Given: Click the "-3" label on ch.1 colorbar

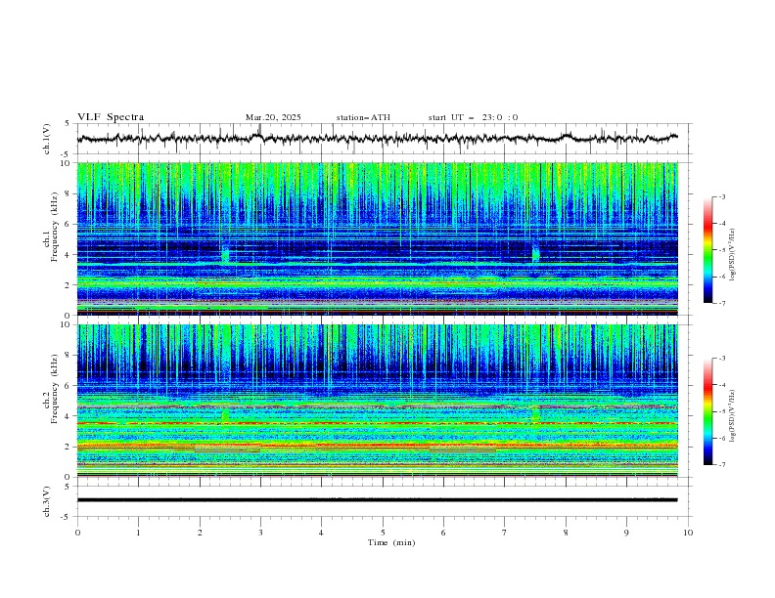Looking at the screenshot, I should 722,196.
